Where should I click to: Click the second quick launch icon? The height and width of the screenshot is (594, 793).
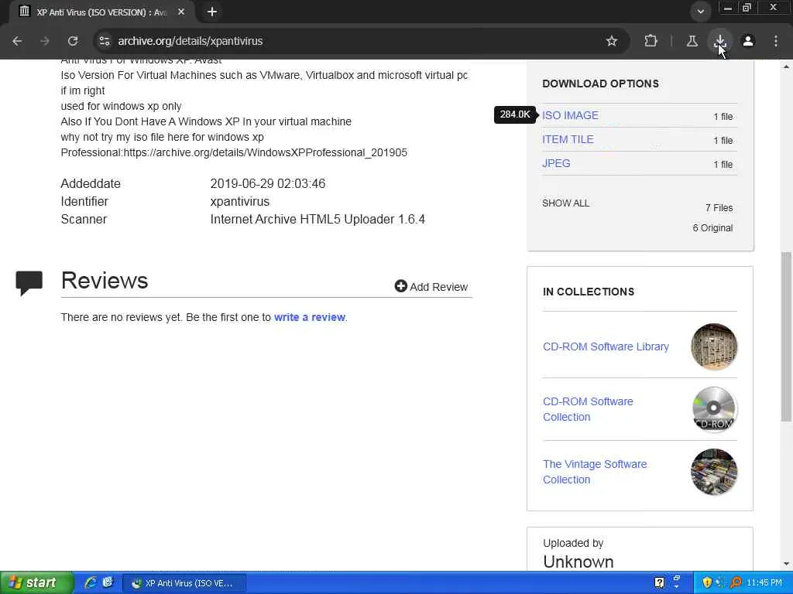[x=108, y=582]
